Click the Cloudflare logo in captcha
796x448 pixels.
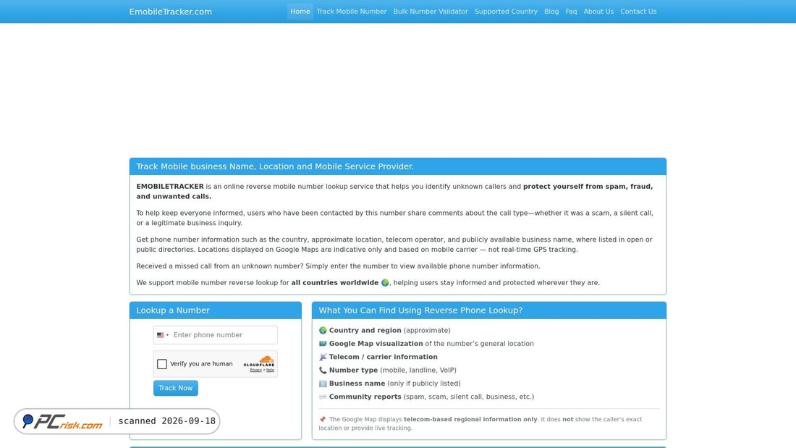(259, 361)
